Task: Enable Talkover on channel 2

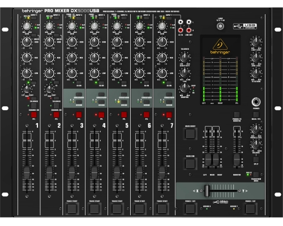Action: [56, 98]
